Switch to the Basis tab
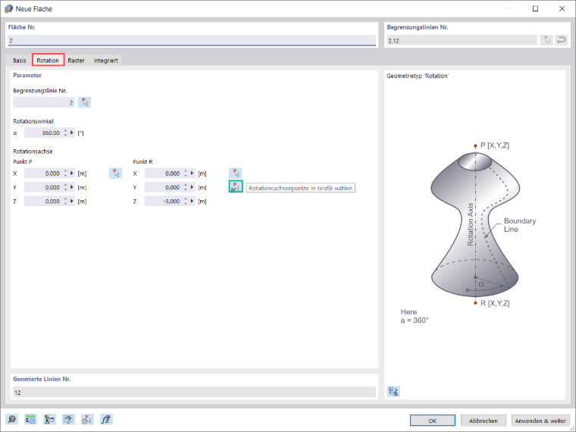Screen dimensions: 576x432 (x=20, y=60)
